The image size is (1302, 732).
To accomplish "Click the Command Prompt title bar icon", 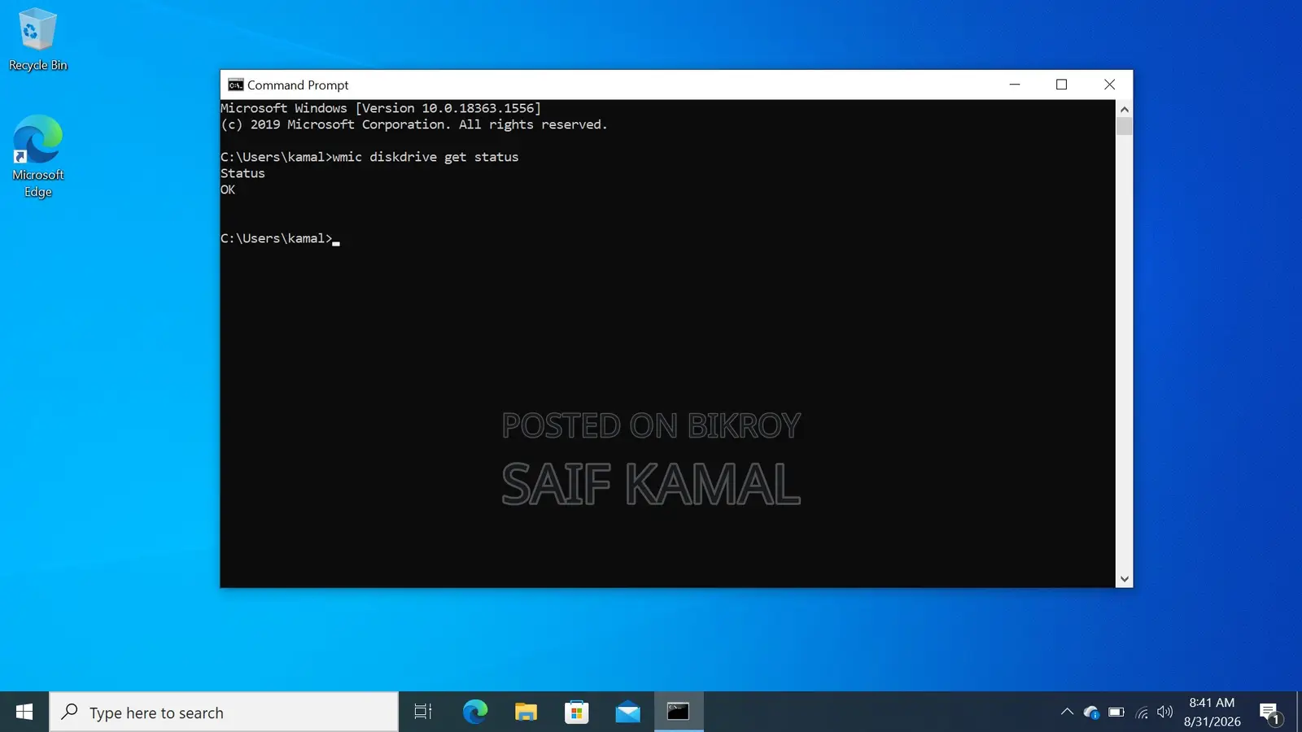I will point(235,85).
